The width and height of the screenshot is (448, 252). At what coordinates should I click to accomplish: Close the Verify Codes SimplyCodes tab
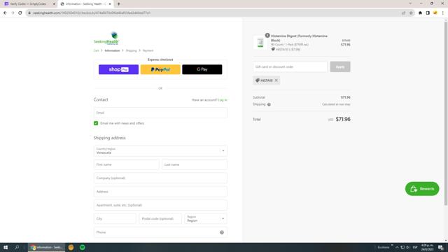[x=54, y=4]
